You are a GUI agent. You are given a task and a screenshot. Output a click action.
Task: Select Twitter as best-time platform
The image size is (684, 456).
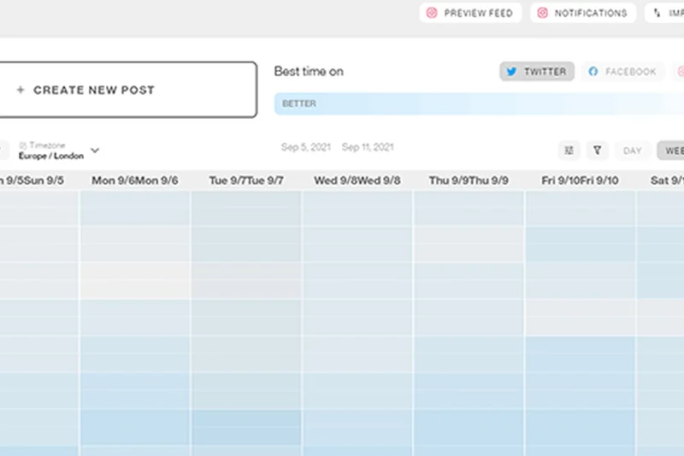point(537,72)
